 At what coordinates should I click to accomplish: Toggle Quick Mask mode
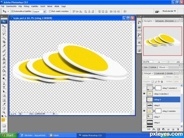tap(4, 126)
